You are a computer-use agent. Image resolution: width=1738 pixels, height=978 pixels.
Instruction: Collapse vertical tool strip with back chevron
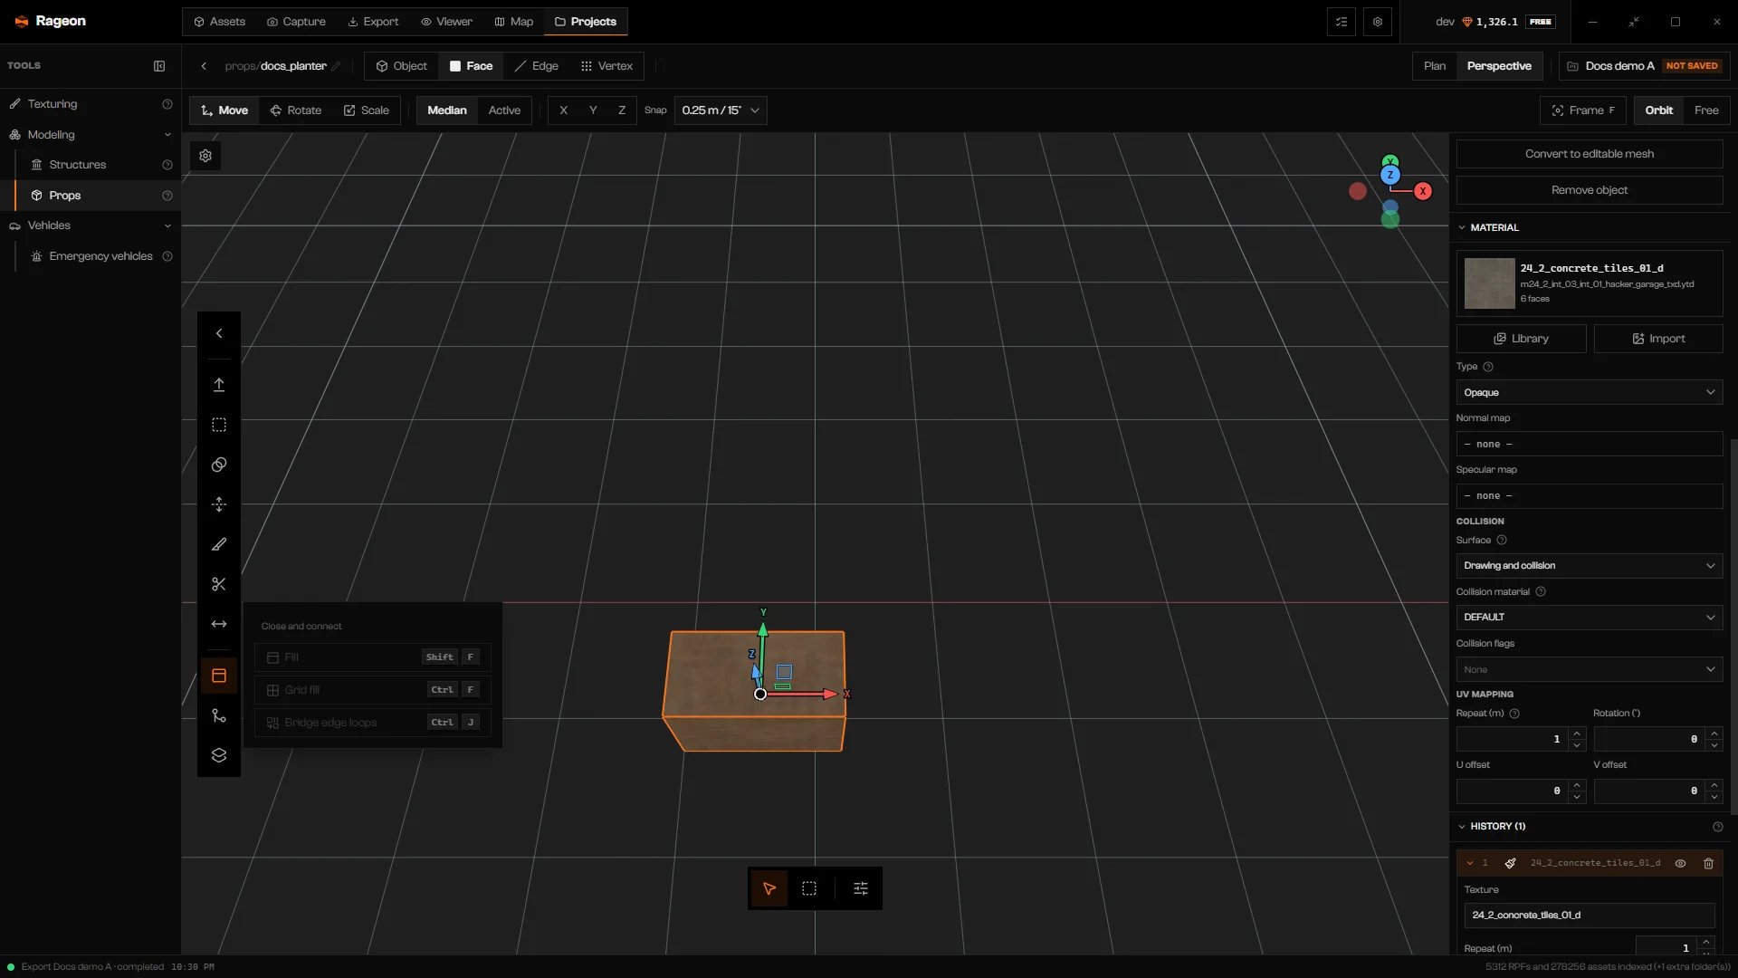pos(219,333)
